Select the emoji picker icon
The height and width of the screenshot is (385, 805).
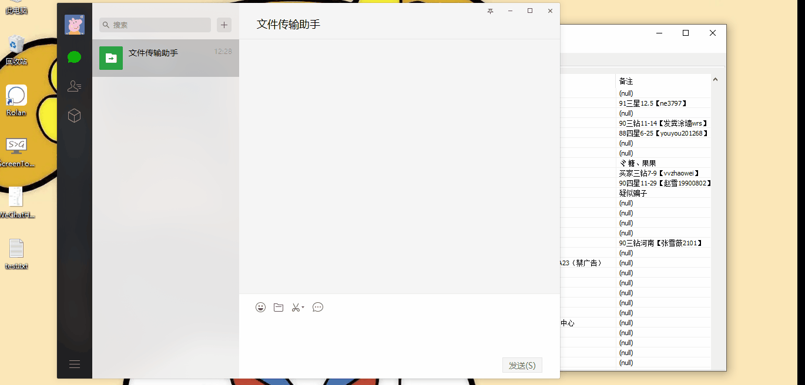260,307
